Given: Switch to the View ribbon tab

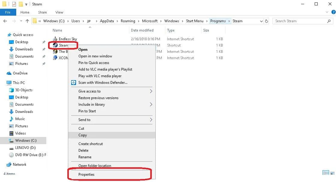Looking at the screenshot, I should (59, 12).
